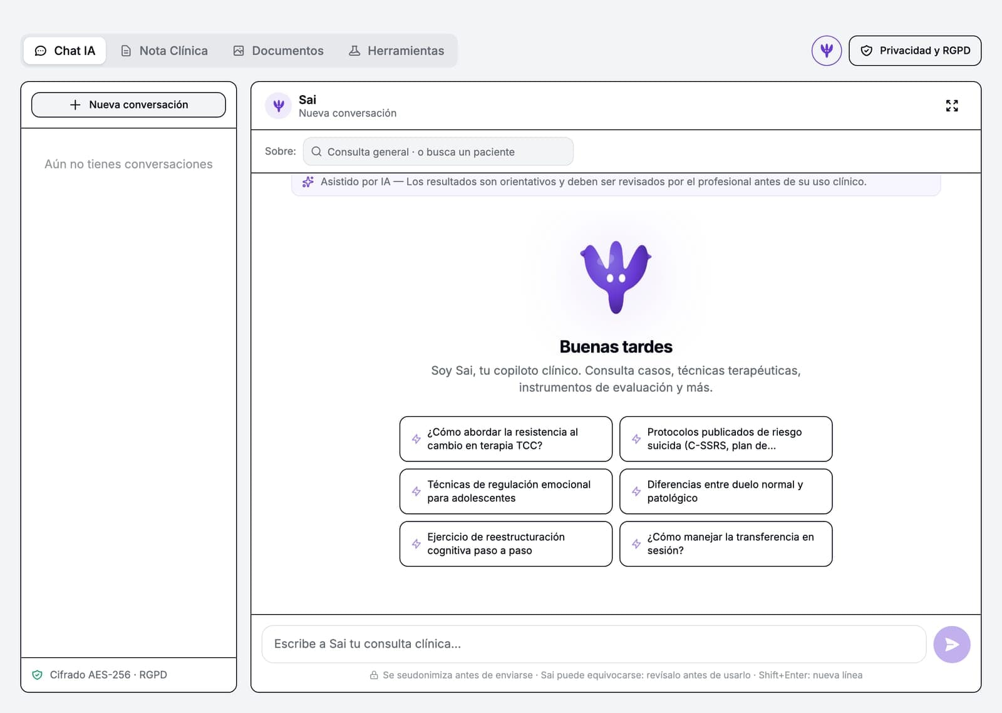Open the Nota Clínica tab

pos(164,51)
